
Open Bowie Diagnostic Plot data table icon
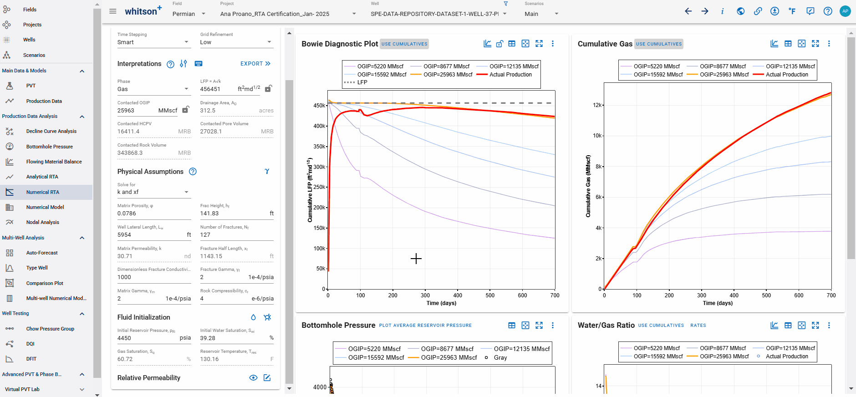pyautogui.click(x=512, y=44)
